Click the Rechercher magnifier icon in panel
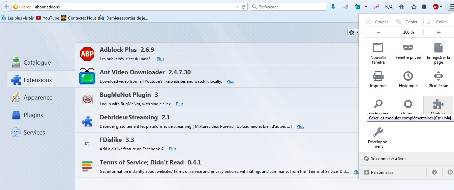 click(378, 104)
